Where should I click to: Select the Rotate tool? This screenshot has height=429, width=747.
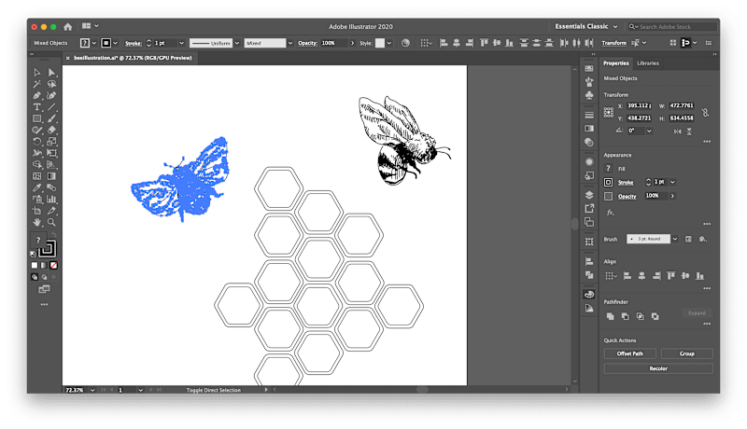[37, 142]
